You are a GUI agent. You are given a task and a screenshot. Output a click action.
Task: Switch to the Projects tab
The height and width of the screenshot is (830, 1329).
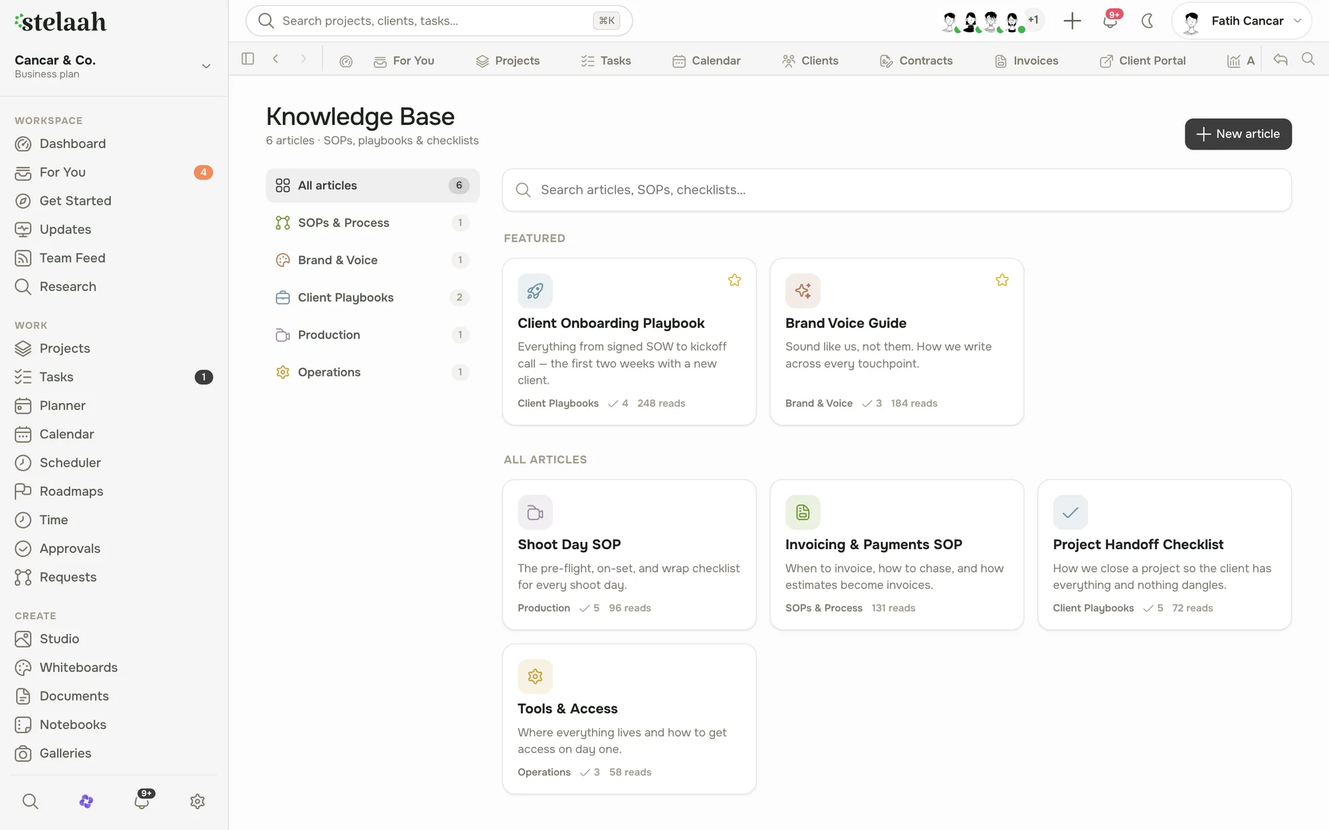pos(508,61)
